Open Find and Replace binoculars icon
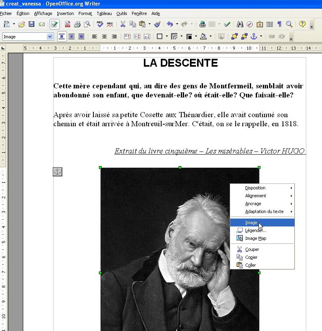 (240, 24)
